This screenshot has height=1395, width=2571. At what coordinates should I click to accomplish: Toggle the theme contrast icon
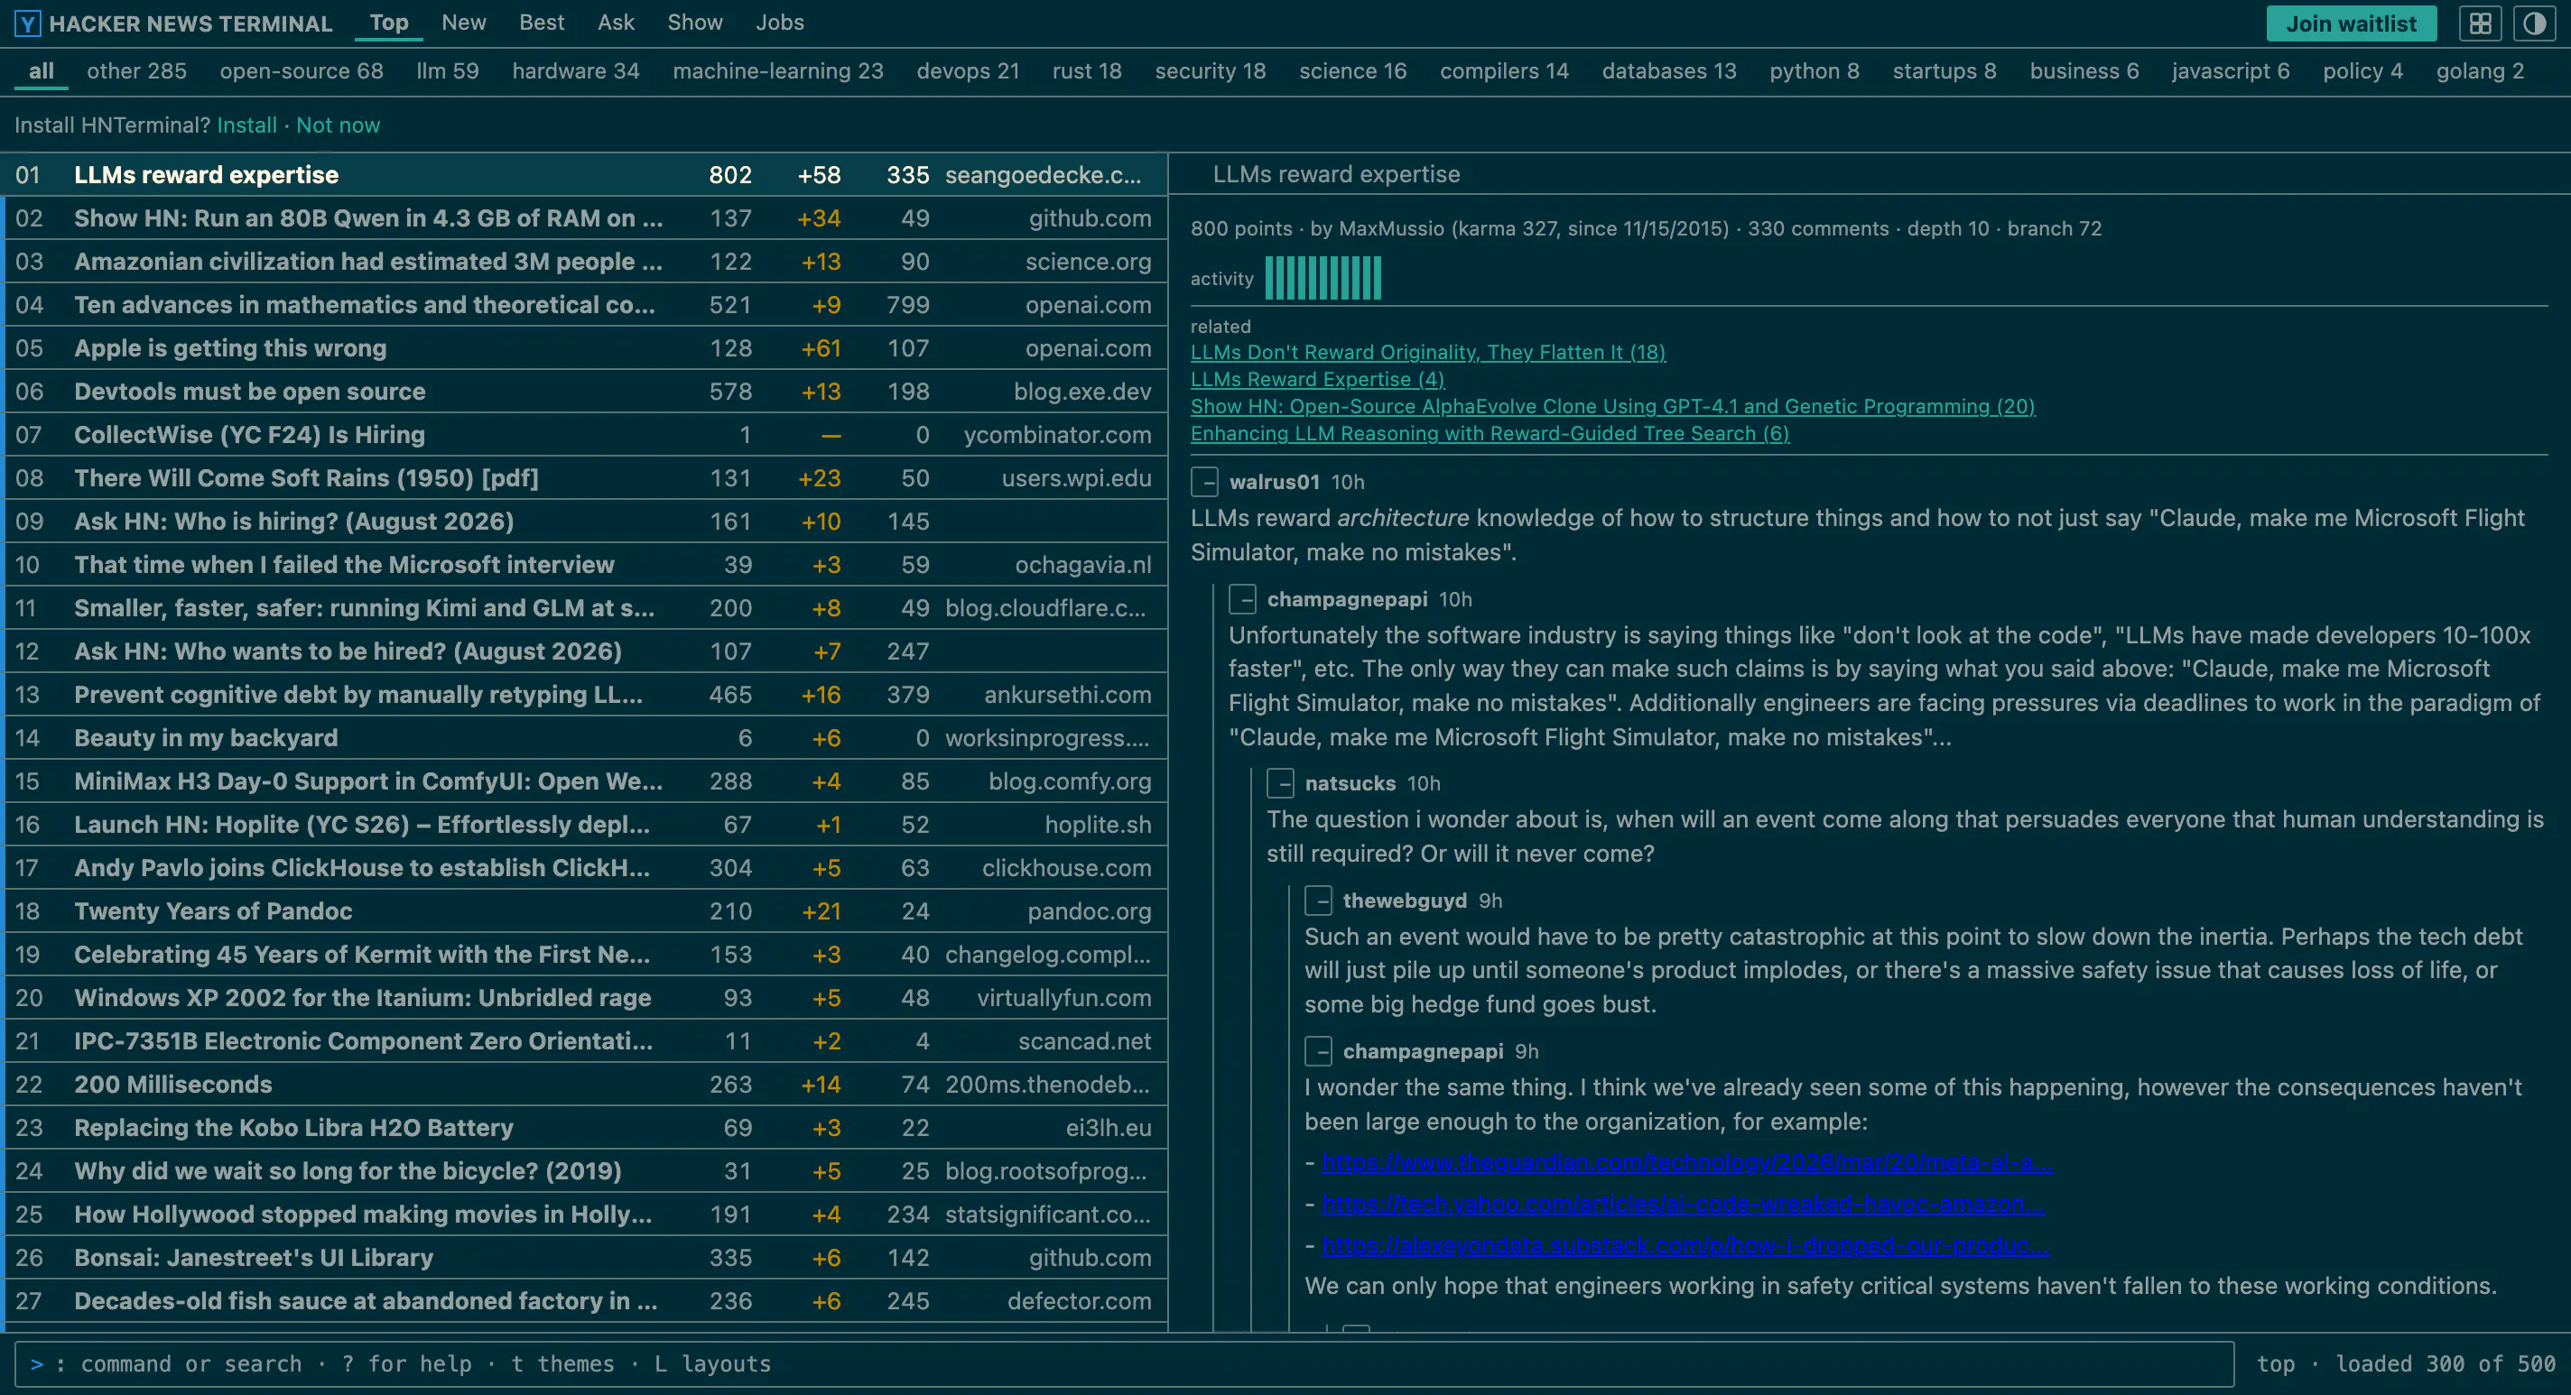2534,23
